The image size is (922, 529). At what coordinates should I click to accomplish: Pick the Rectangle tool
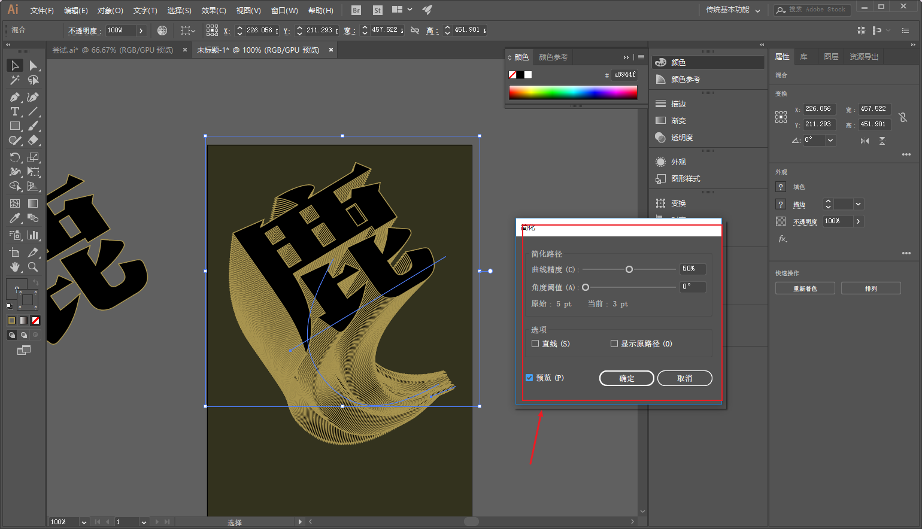tap(15, 126)
